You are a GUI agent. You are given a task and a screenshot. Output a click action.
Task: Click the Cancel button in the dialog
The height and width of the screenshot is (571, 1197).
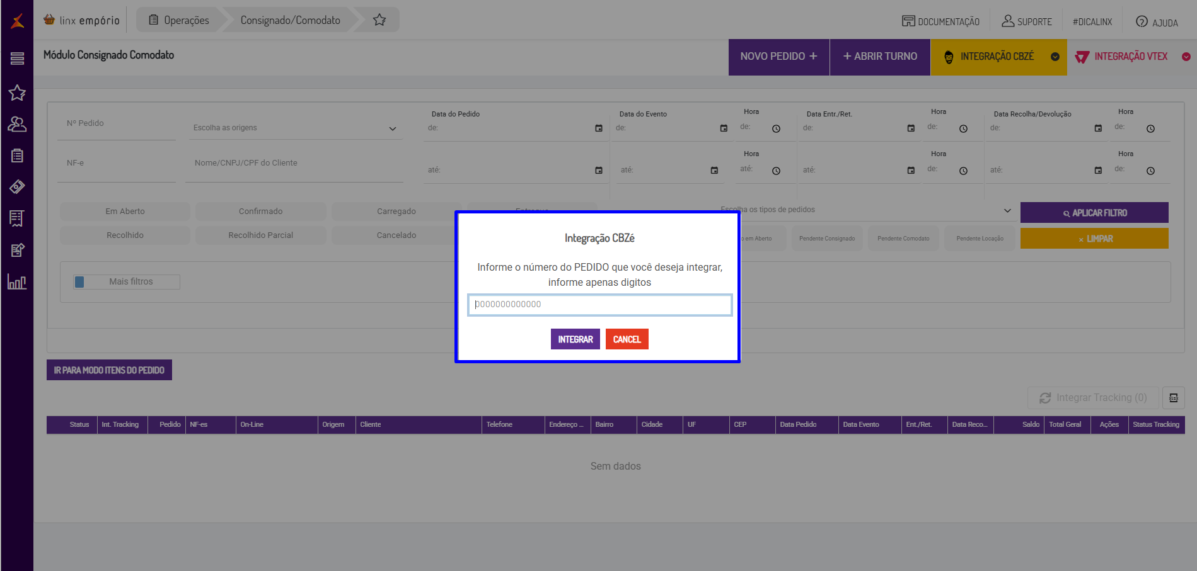pos(627,339)
